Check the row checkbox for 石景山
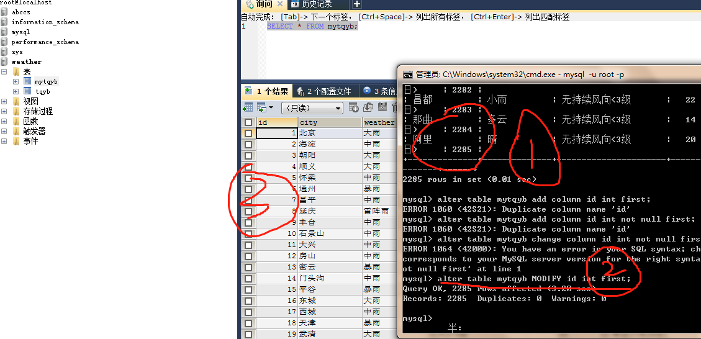The image size is (701, 339). coord(248,233)
